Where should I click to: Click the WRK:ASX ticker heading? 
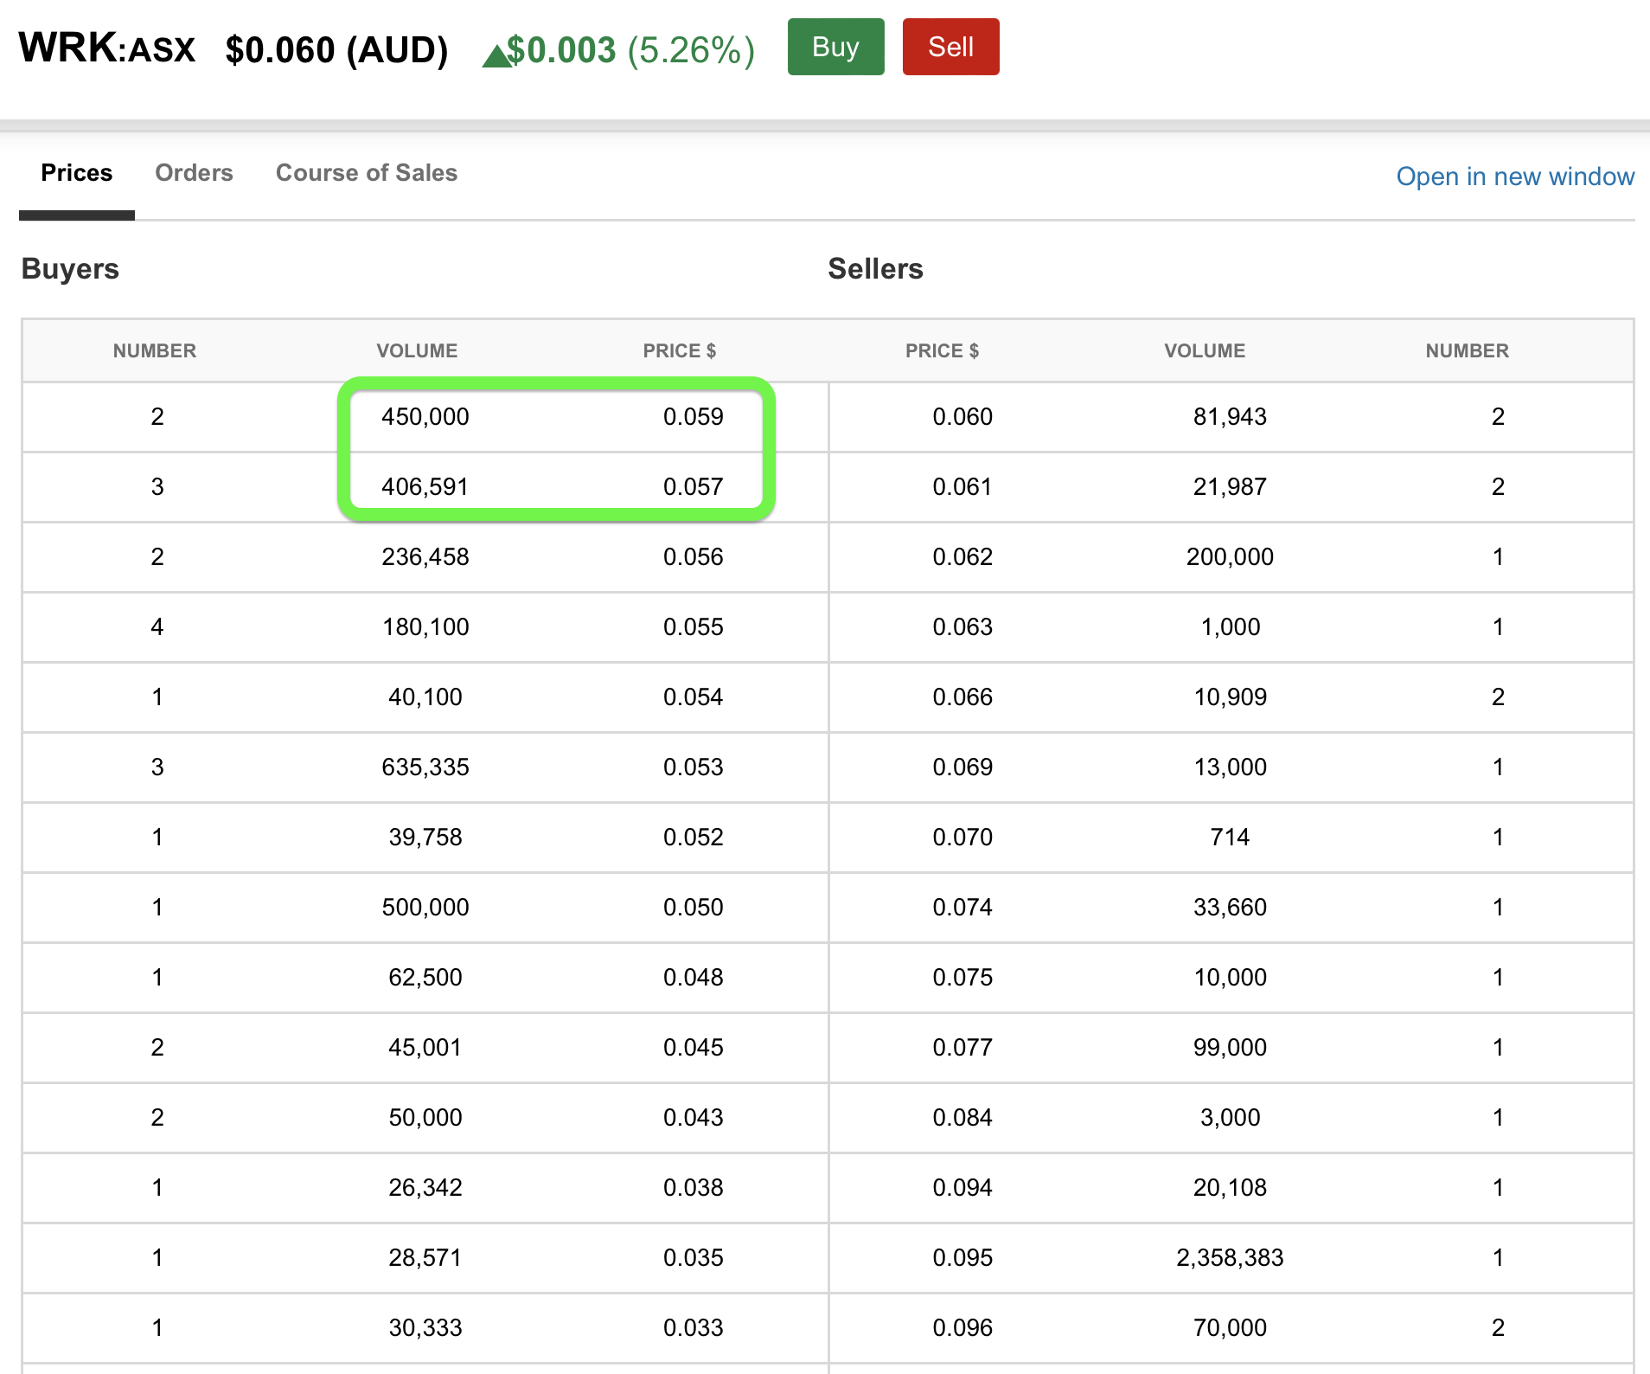tap(107, 48)
